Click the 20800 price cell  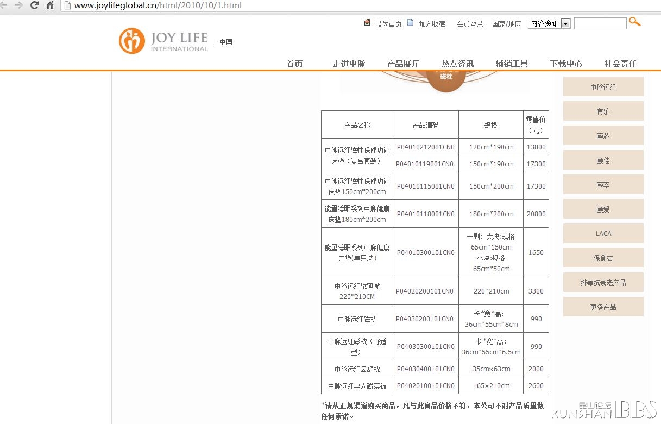tap(536, 214)
